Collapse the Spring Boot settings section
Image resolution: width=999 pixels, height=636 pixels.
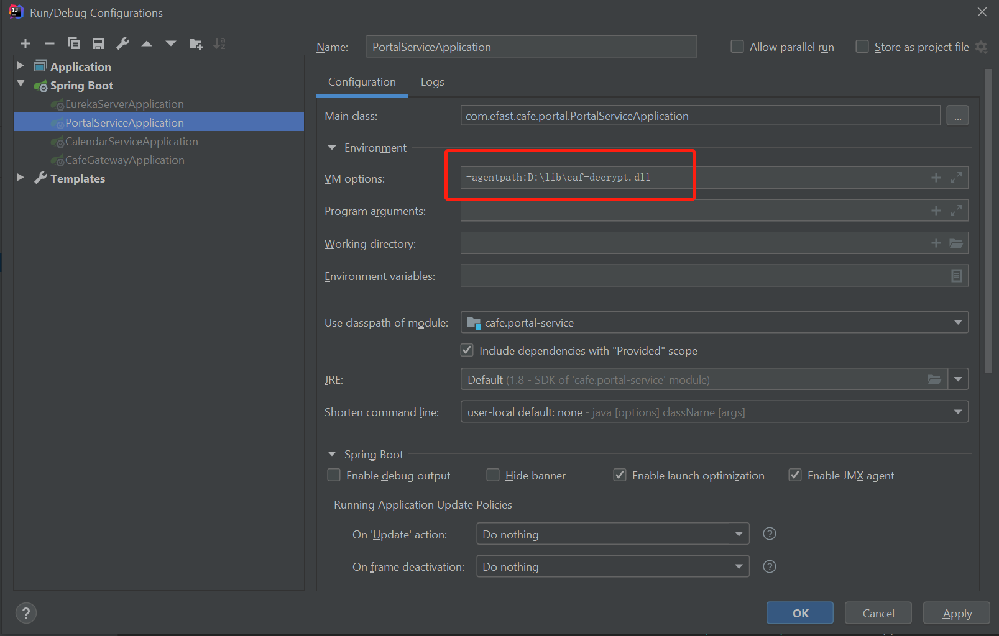tap(331, 454)
